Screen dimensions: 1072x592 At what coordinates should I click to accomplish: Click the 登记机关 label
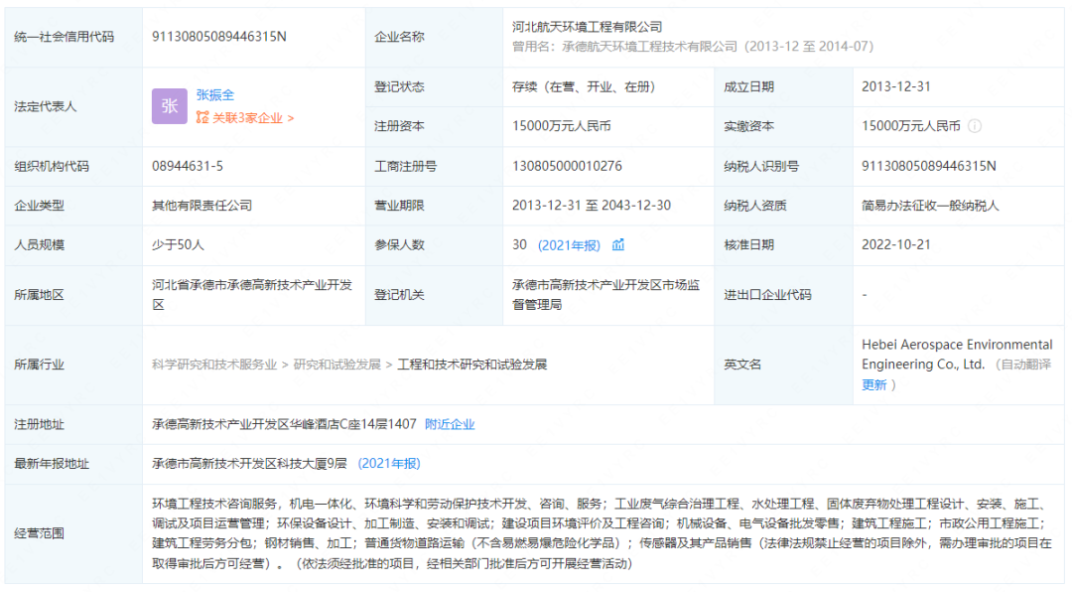click(x=399, y=295)
